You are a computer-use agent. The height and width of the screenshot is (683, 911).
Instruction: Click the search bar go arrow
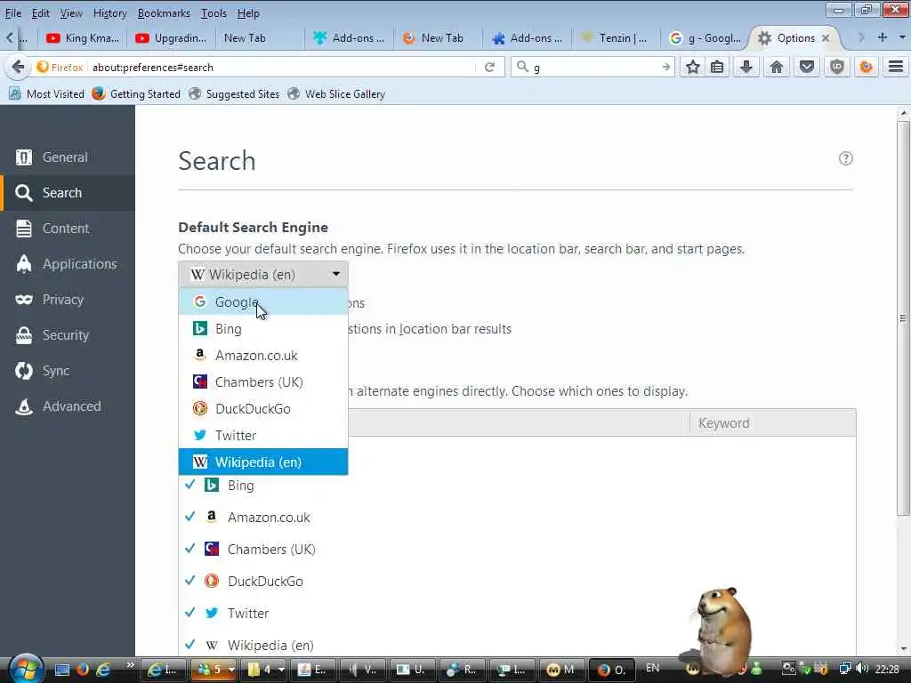point(665,68)
